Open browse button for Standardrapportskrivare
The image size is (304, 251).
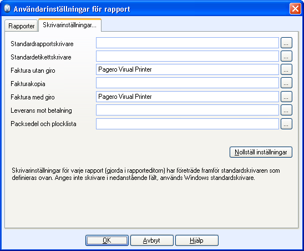[x=286, y=43]
